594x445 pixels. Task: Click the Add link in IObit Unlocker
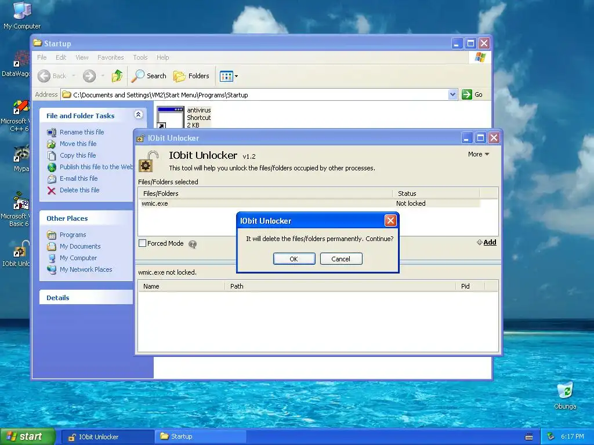[x=487, y=242]
